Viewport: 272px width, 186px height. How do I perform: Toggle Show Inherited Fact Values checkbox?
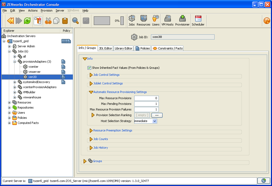pos(89,68)
